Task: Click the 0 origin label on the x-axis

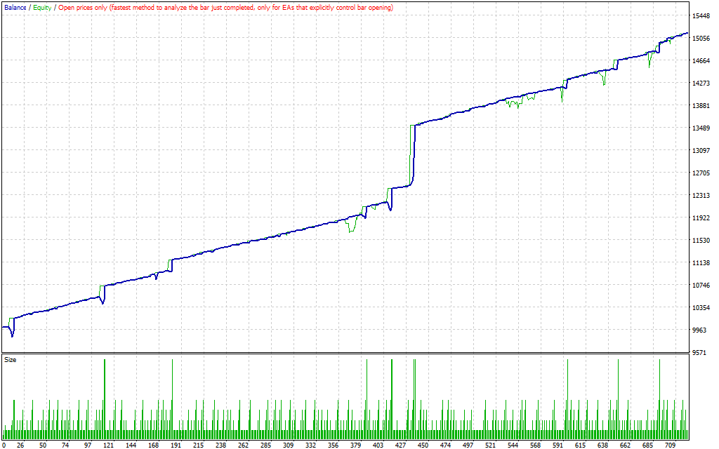Action: [x=4, y=445]
